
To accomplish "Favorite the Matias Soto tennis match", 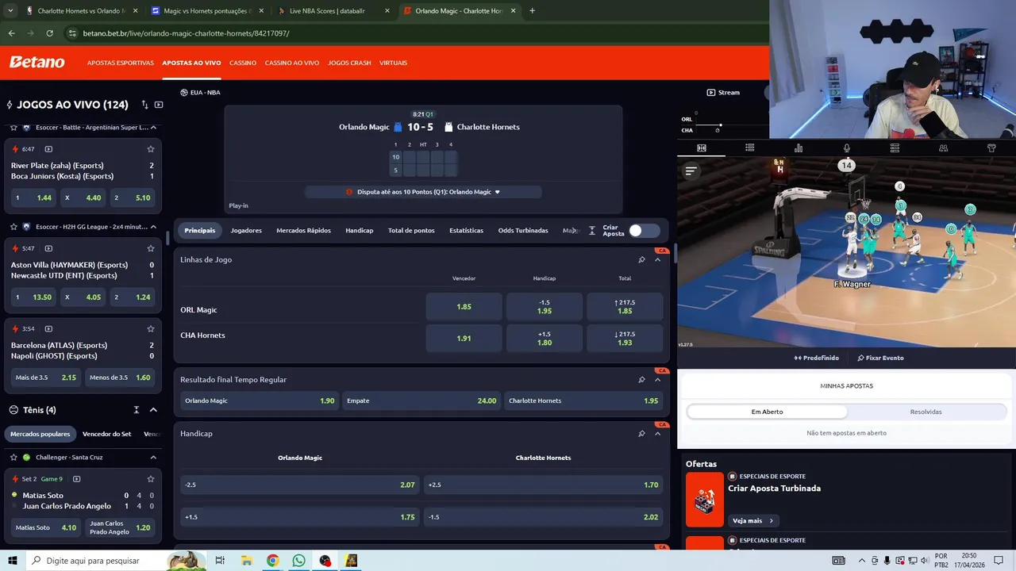I will click(x=151, y=479).
